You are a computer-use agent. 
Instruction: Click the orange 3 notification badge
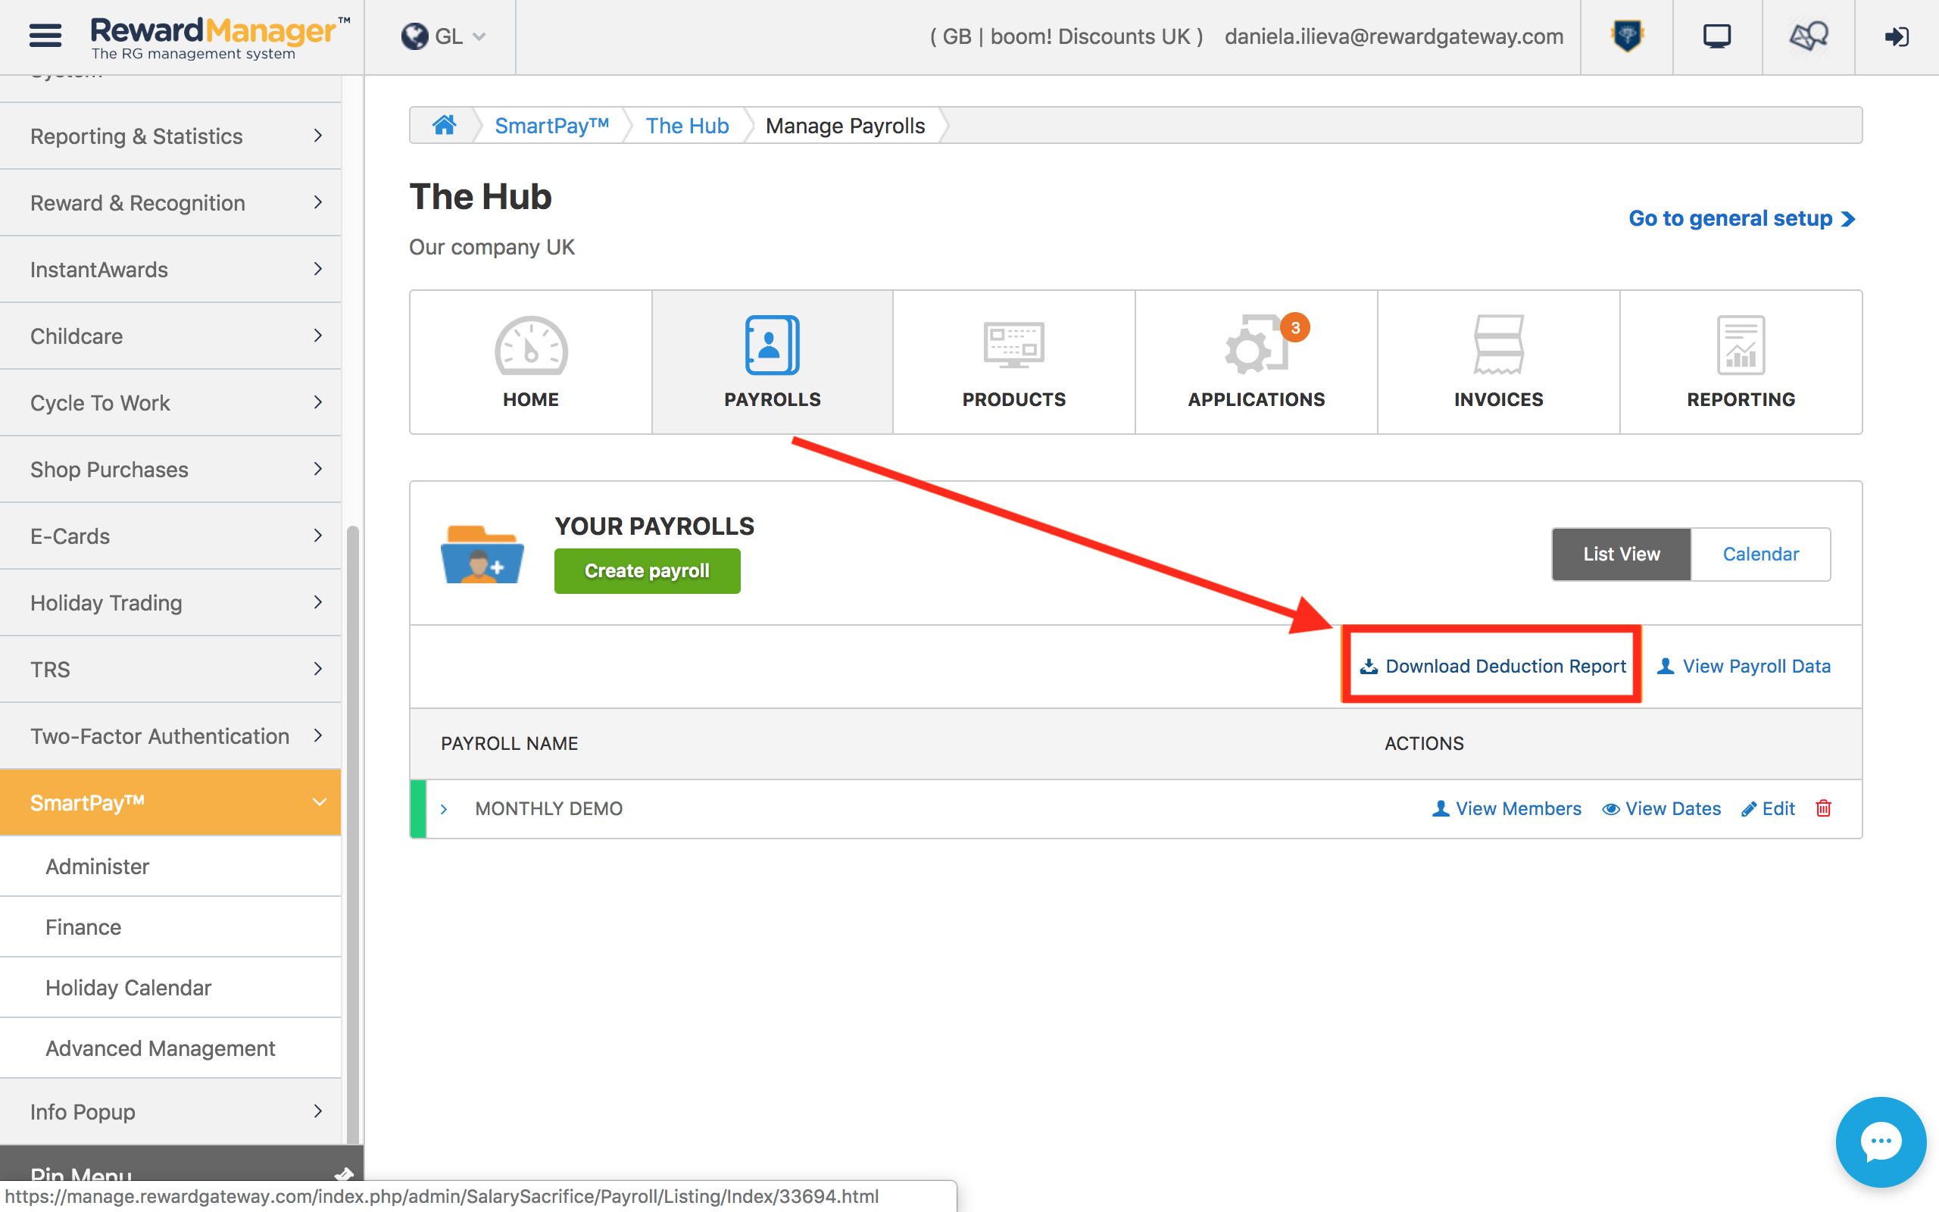click(1294, 327)
